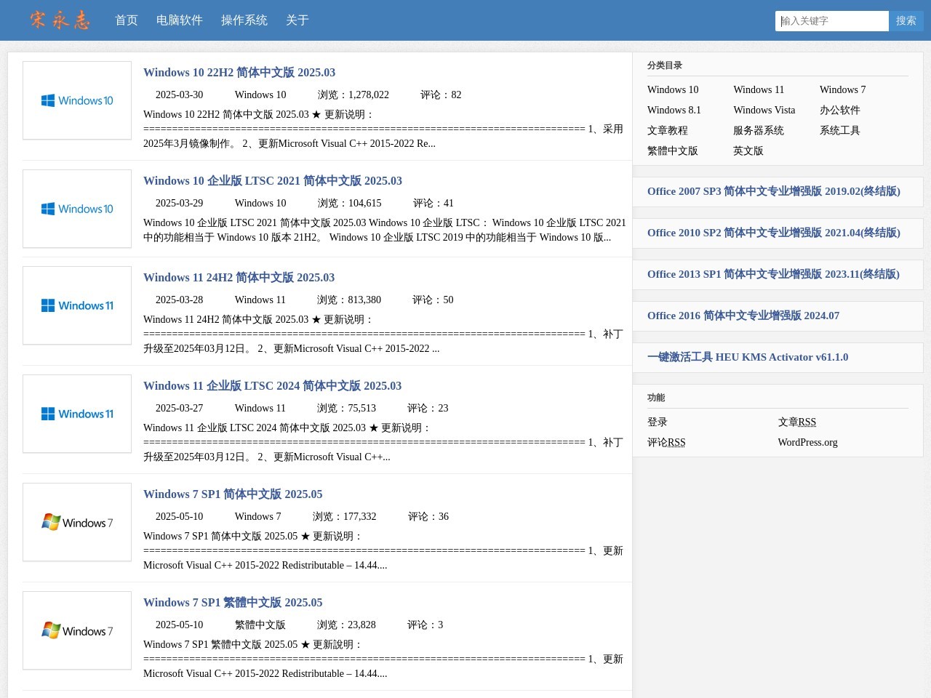Open Windows 7 SP1 简体中文版 2025.05 title
This screenshot has height=698, width=931.
click(x=233, y=494)
